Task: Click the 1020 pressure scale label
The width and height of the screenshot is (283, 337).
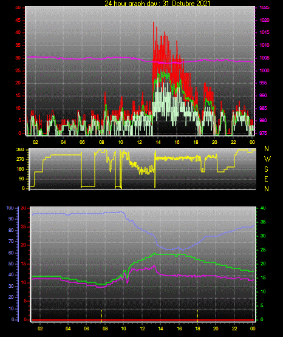Action: 264,20
